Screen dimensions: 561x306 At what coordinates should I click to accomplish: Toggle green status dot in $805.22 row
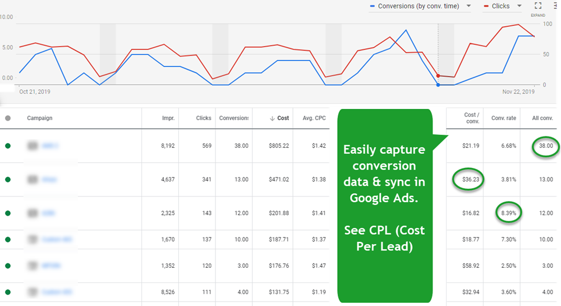point(8,145)
